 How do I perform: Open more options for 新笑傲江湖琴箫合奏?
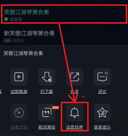118,37
